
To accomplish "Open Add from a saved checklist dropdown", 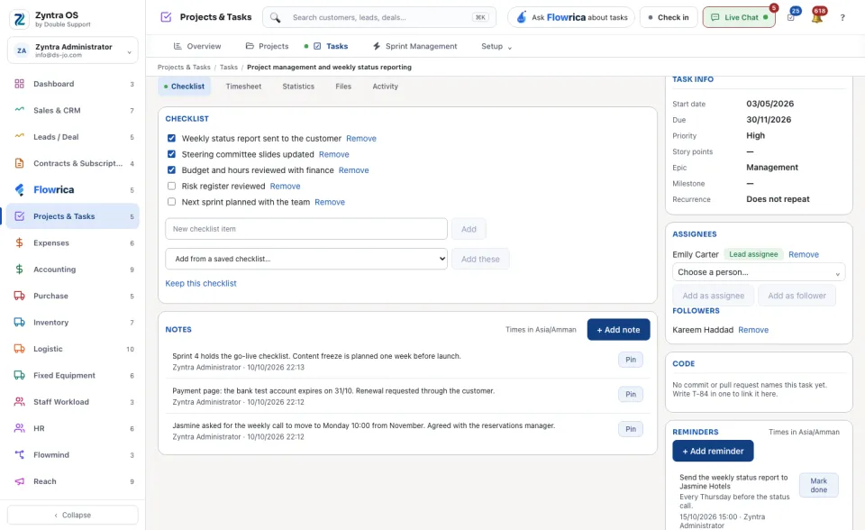I will tap(306, 259).
